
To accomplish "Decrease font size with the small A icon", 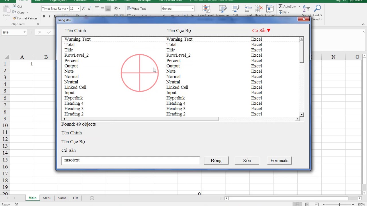I will click(x=89, y=9).
